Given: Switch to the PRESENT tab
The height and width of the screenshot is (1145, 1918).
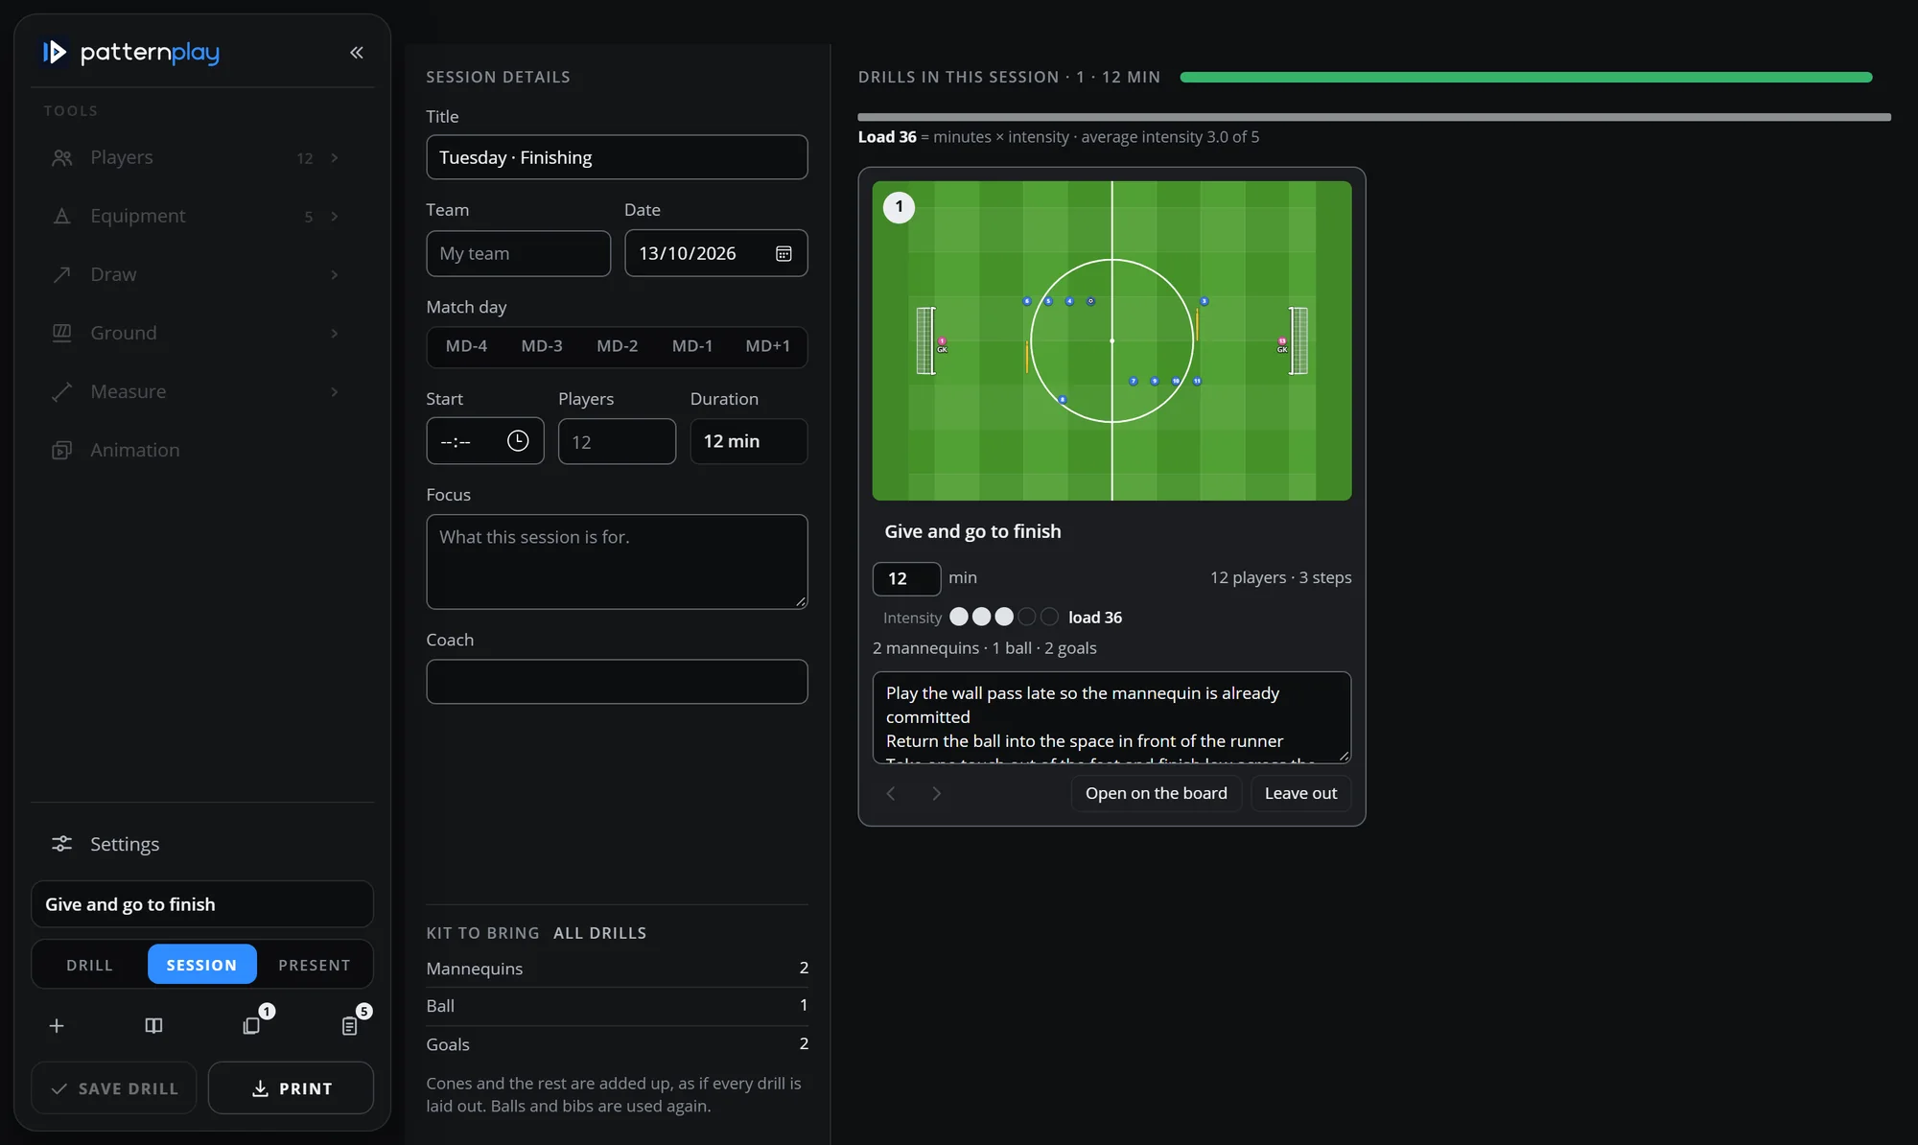Looking at the screenshot, I should (x=315, y=965).
